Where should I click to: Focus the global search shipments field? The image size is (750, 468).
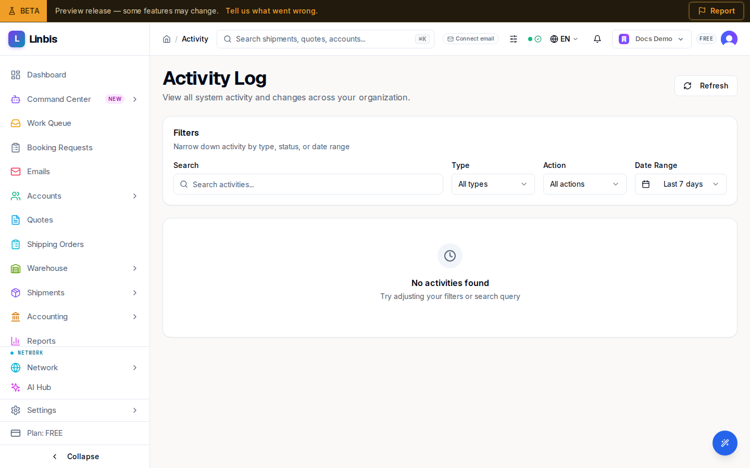point(326,39)
